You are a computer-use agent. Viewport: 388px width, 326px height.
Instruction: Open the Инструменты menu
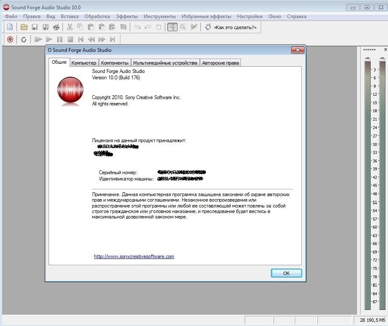click(x=160, y=16)
